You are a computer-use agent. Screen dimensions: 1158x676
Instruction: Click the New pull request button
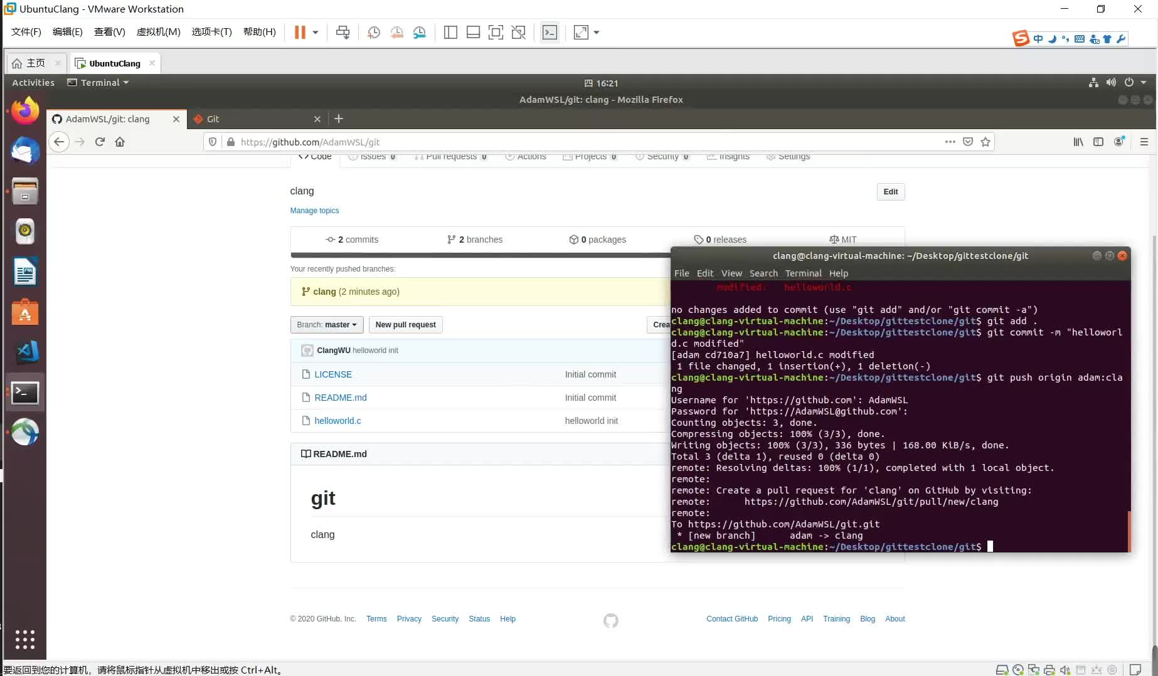[x=406, y=324]
